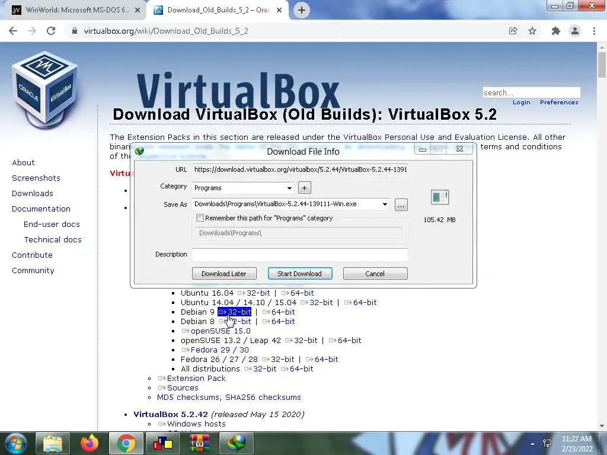Click the URL field in the download dialog
The height and width of the screenshot is (455, 607).
[300, 169]
